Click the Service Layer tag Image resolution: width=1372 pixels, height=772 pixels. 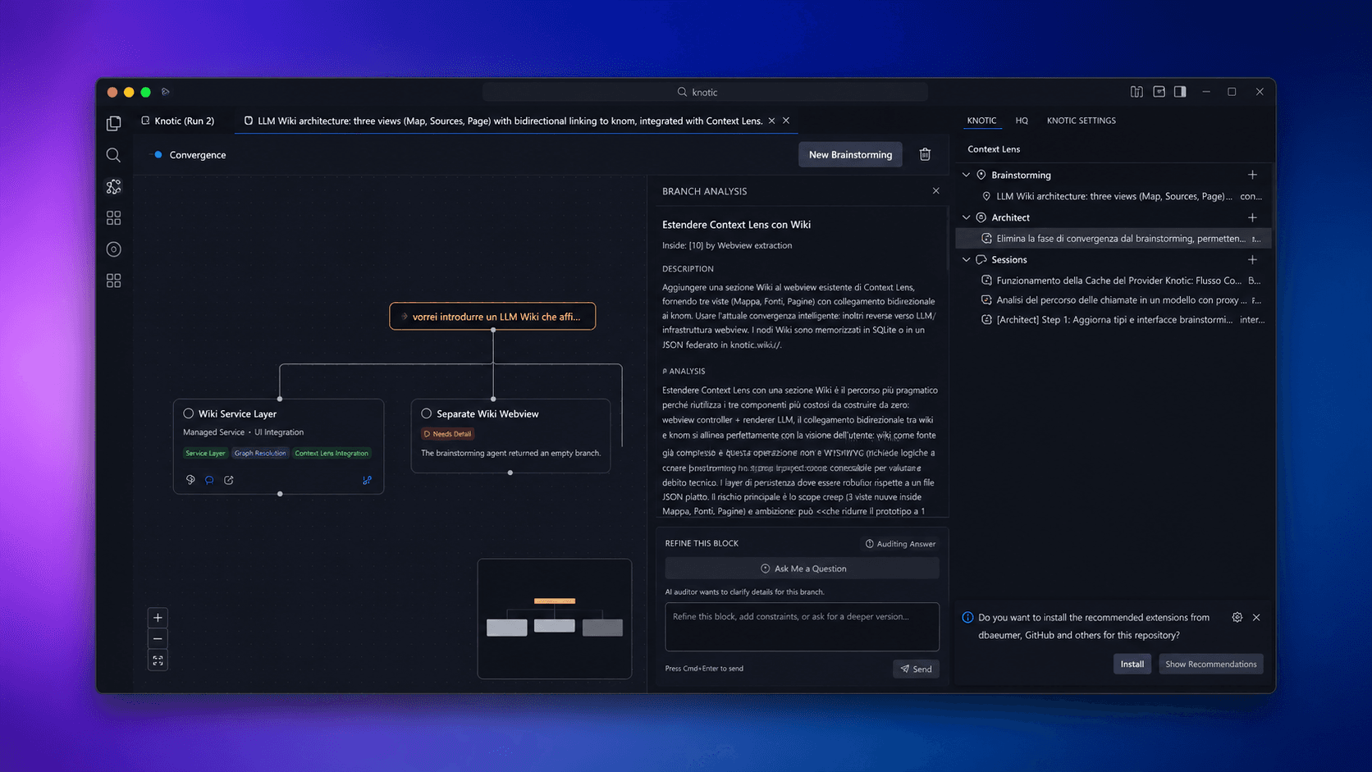point(205,453)
